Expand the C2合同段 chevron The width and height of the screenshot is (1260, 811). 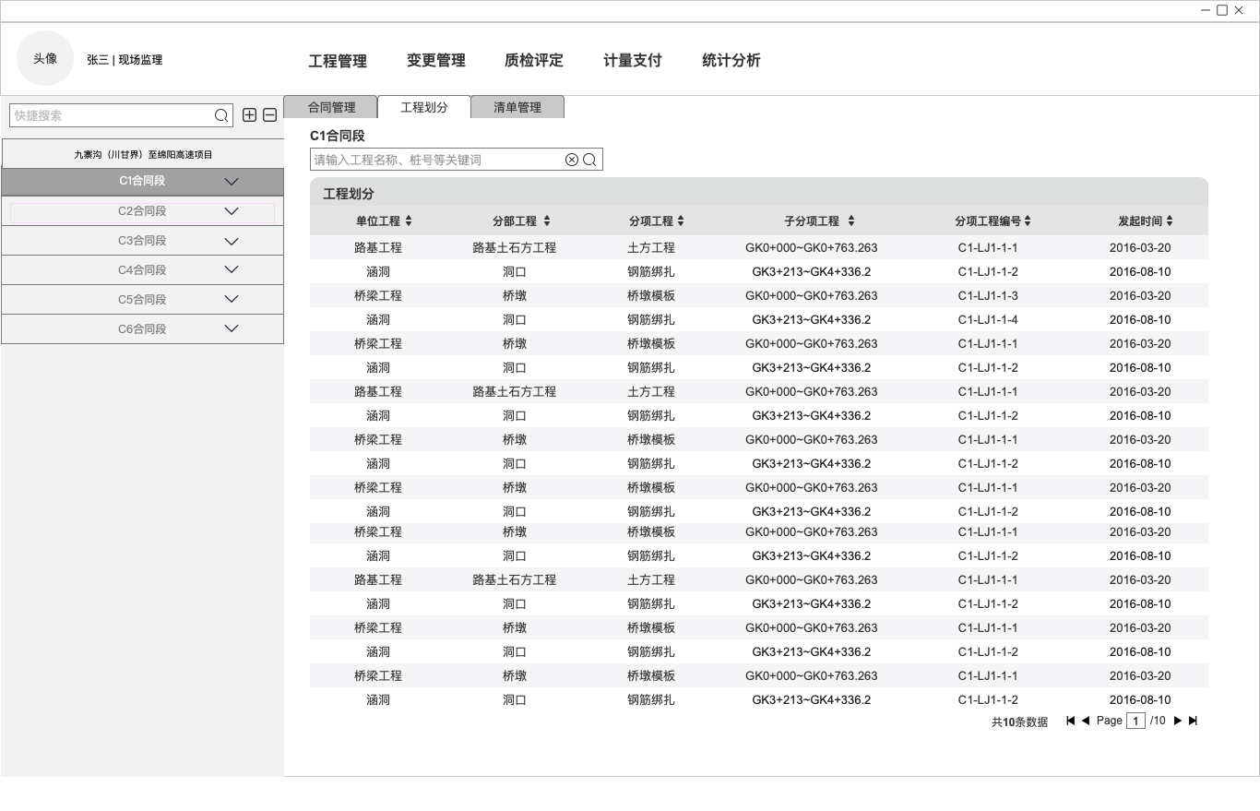(232, 211)
